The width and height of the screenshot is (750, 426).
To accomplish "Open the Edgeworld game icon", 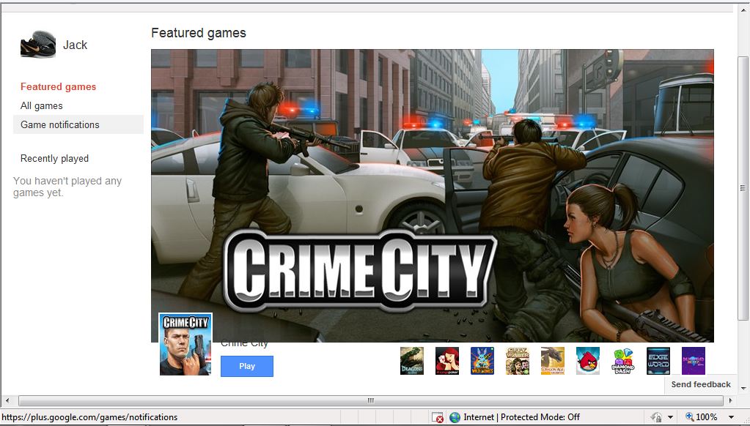I will 658,361.
